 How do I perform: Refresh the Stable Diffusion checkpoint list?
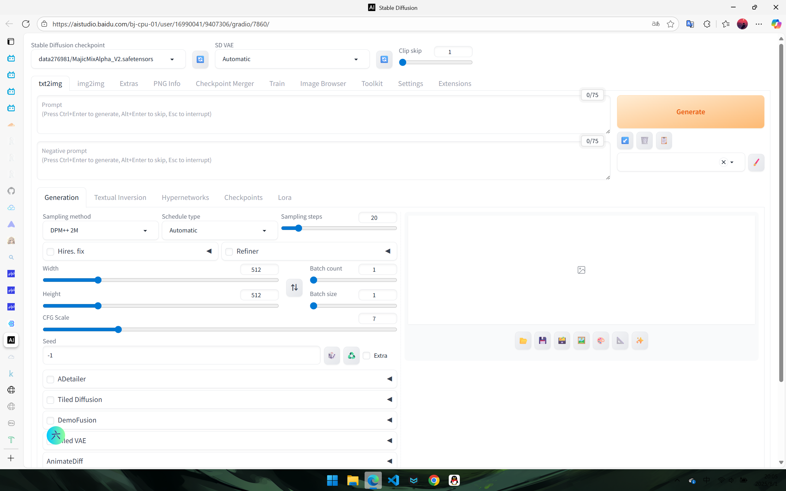200,59
